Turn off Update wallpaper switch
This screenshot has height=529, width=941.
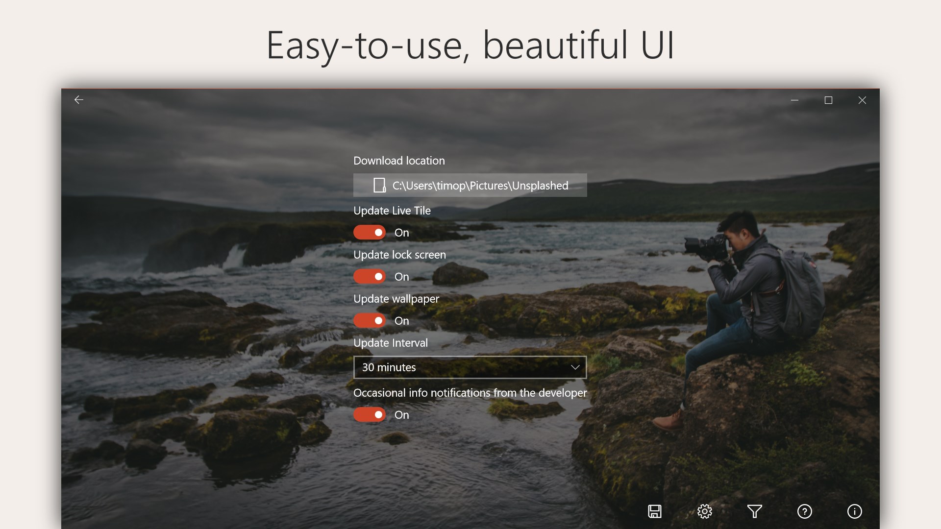370,320
